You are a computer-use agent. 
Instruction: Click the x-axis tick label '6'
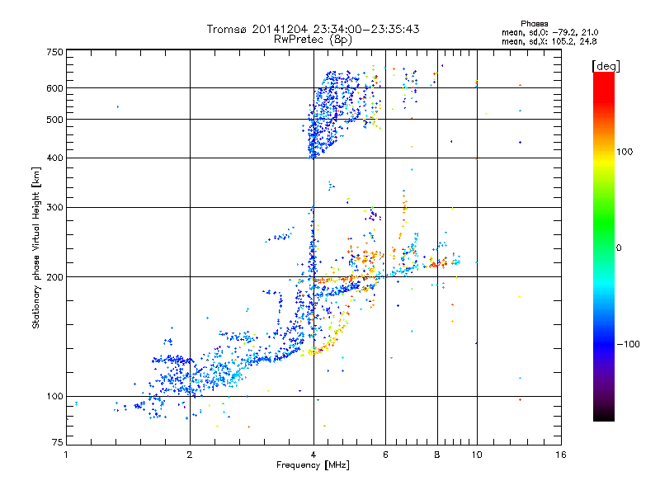pyautogui.click(x=385, y=455)
